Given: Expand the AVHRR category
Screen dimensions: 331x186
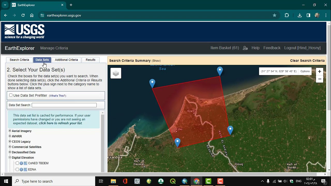Looking at the screenshot, I should [10, 136].
